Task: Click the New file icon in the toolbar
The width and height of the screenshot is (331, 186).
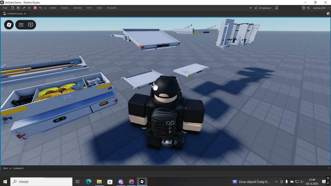Action: point(13,8)
